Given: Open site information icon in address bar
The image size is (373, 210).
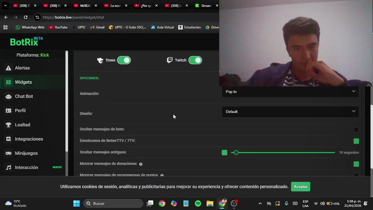Looking at the screenshot, I should click(37, 17).
